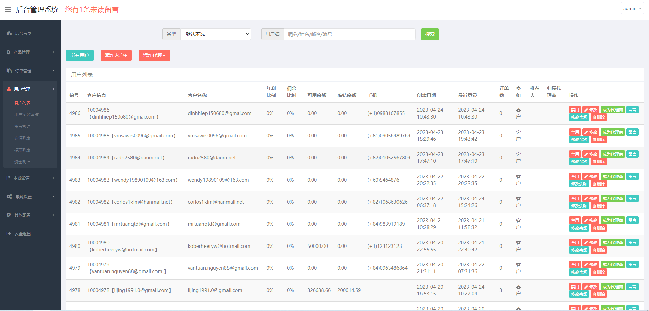Click the 用户管理 user icon
Image resolution: width=649 pixels, height=311 pixels.
tap(9, 89)
